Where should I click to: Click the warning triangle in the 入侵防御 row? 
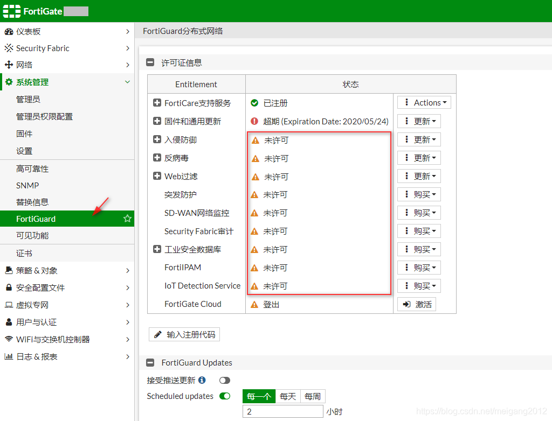pyautogui.click(x=256, y=141)
